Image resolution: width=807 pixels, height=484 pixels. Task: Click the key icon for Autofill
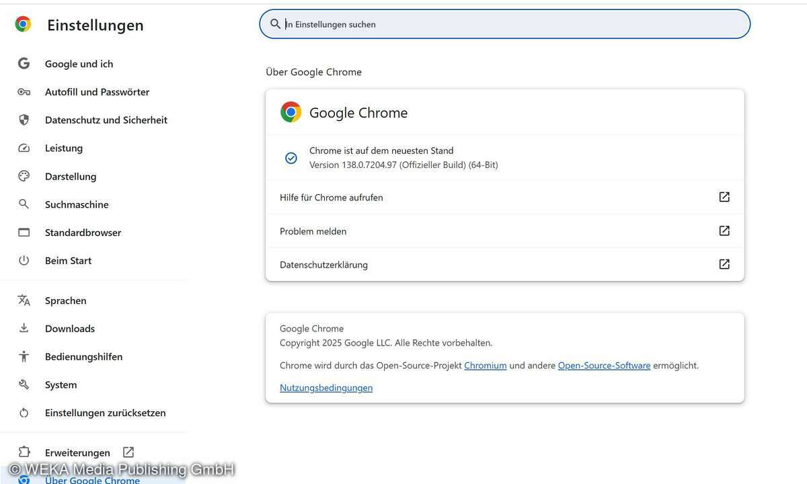coord(24,92)
